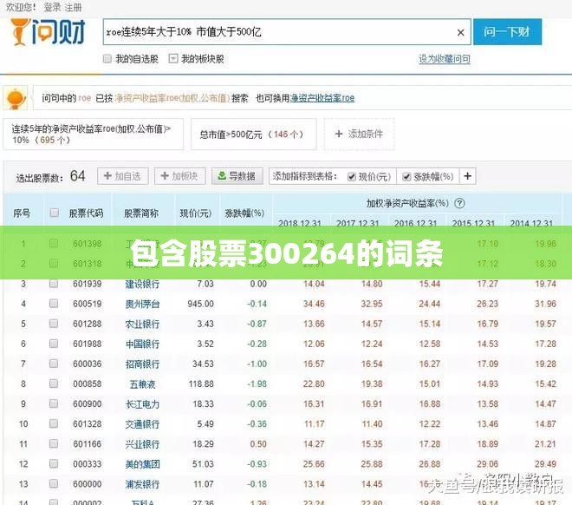Open the 五粮液 stock link

click(x=142, y=384)
